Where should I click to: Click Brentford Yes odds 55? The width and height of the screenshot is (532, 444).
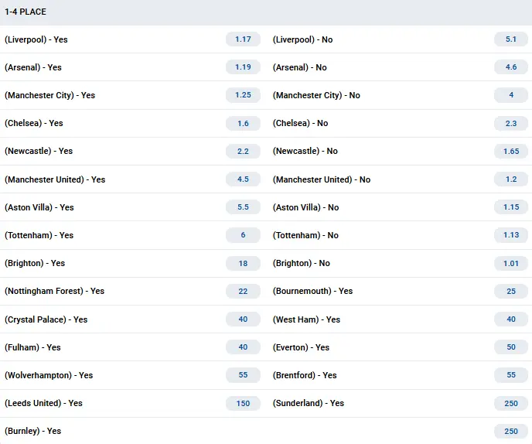tap(511, 374)
